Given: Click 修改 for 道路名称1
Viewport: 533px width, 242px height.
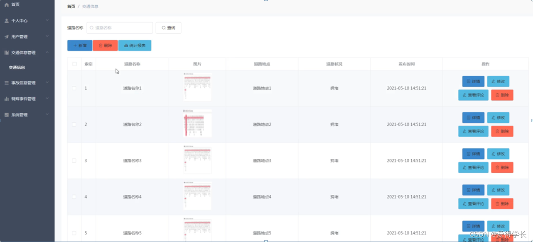Looking at the screenshot, I should (x=498, y=82).
